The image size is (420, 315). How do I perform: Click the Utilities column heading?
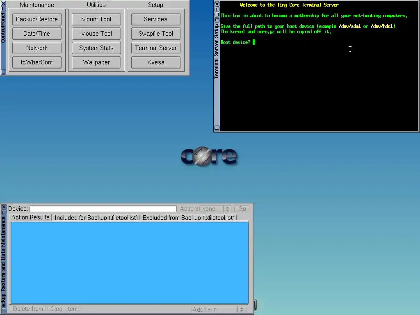96,5
